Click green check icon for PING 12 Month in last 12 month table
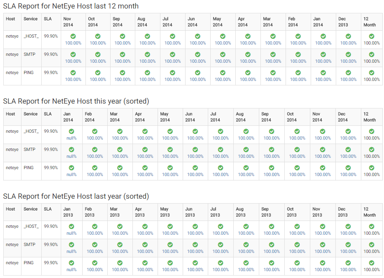Image resolution: width=384 pixels, height=278 pixels. 371,73
